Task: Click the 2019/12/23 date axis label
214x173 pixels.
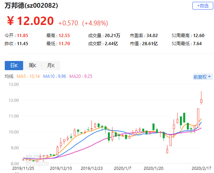Action: (x=91, y=168)
